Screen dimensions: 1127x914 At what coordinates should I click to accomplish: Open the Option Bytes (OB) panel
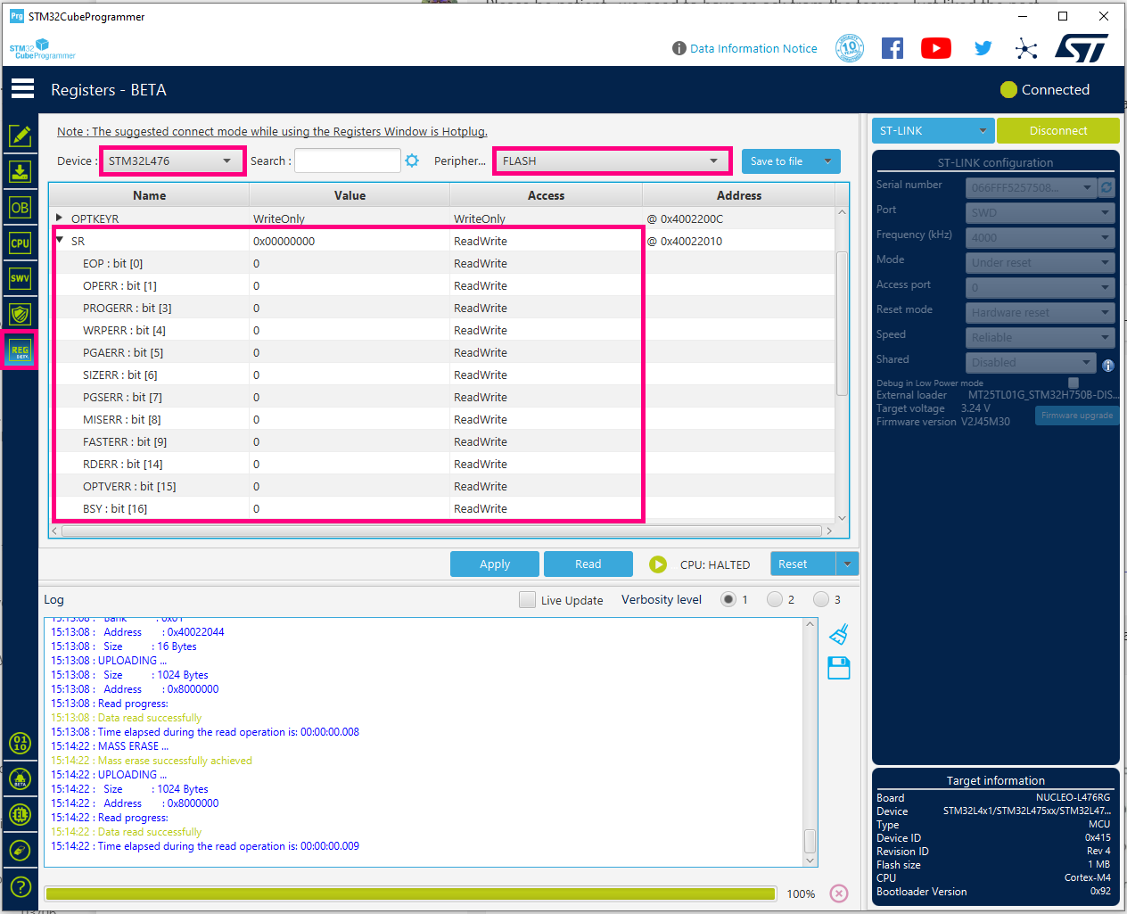(21, 207)
